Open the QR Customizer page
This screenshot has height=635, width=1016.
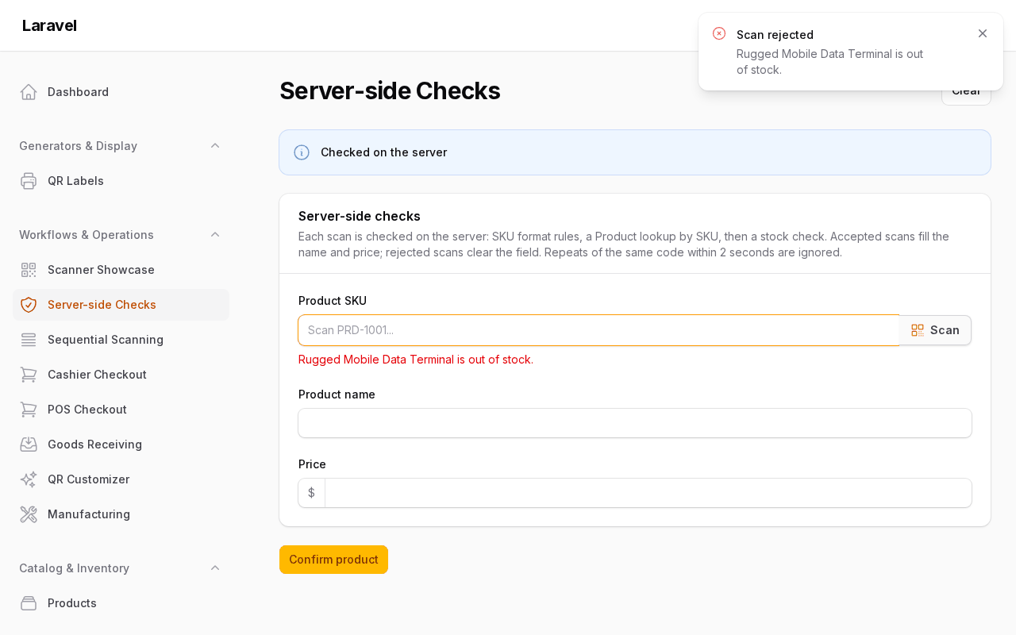coord(121,479)
